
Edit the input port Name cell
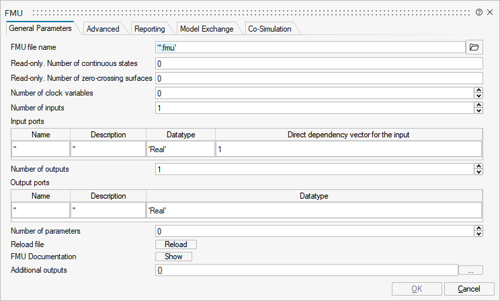click(x=40, y=149)
